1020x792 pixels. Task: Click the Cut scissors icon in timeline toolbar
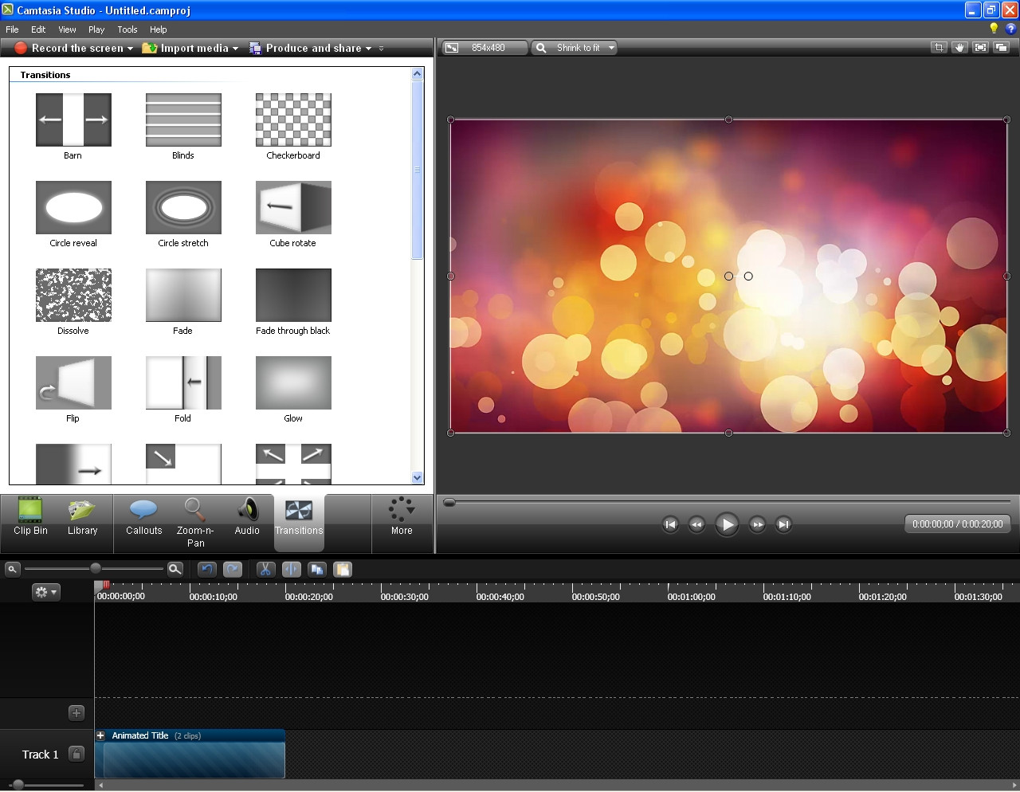(265, 569)
